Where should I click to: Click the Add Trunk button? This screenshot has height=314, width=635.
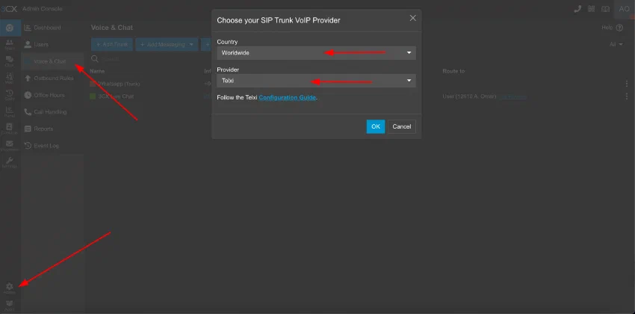(x=112, y=45)
